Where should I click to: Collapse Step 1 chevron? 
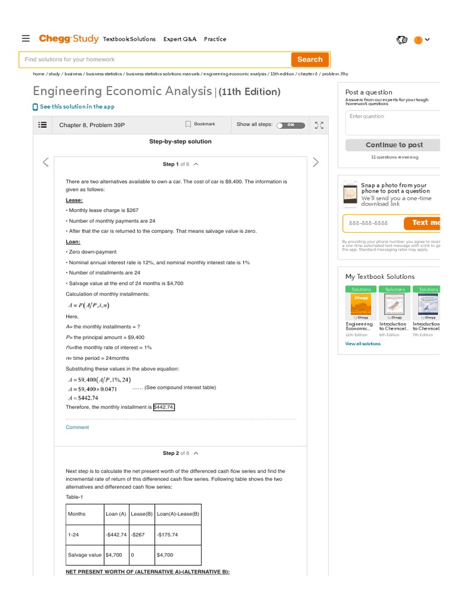tap(196, 164)
